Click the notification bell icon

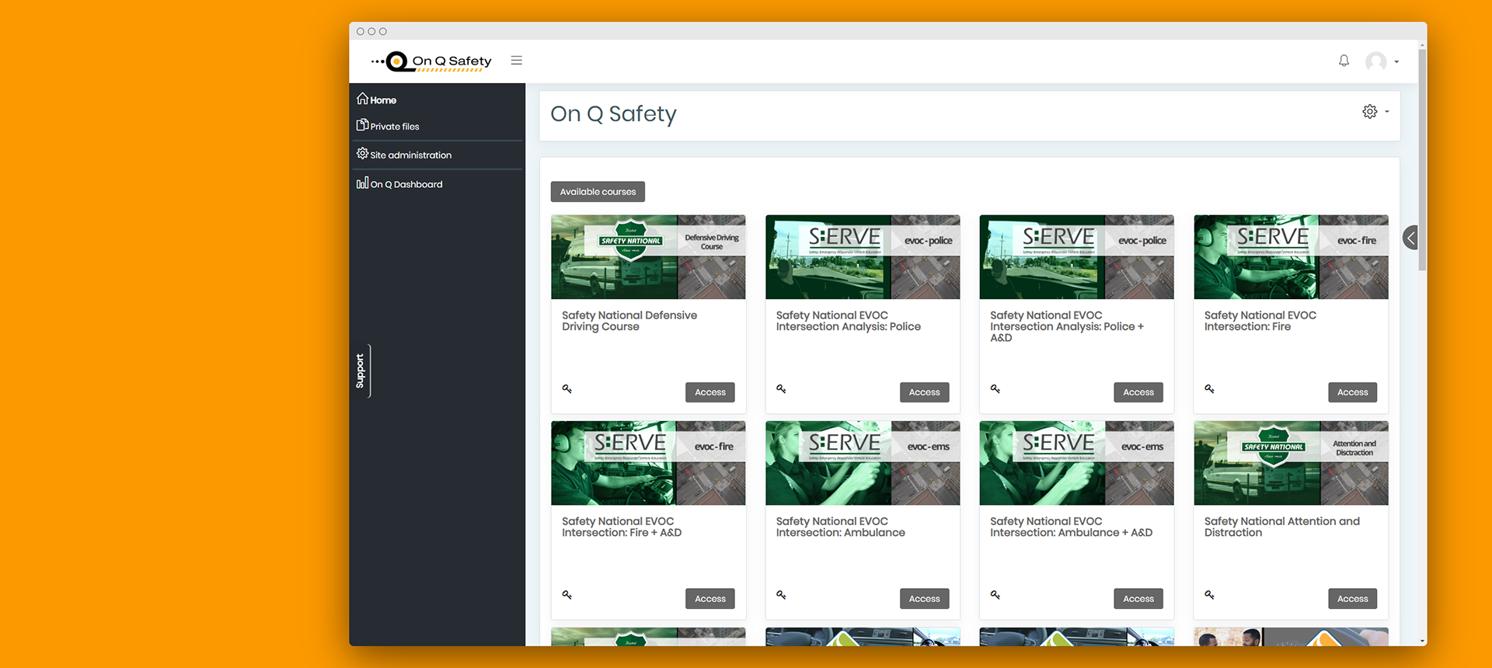[1344, 61]
